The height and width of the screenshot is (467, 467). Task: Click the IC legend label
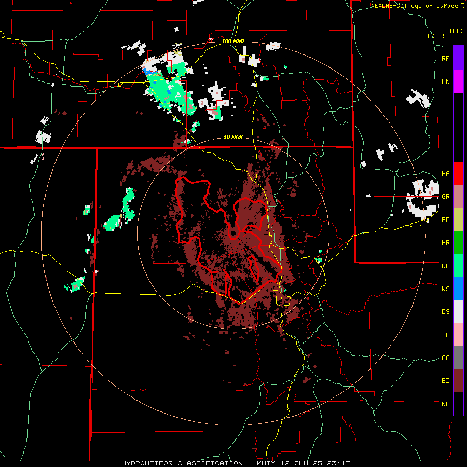coord(445,335)
